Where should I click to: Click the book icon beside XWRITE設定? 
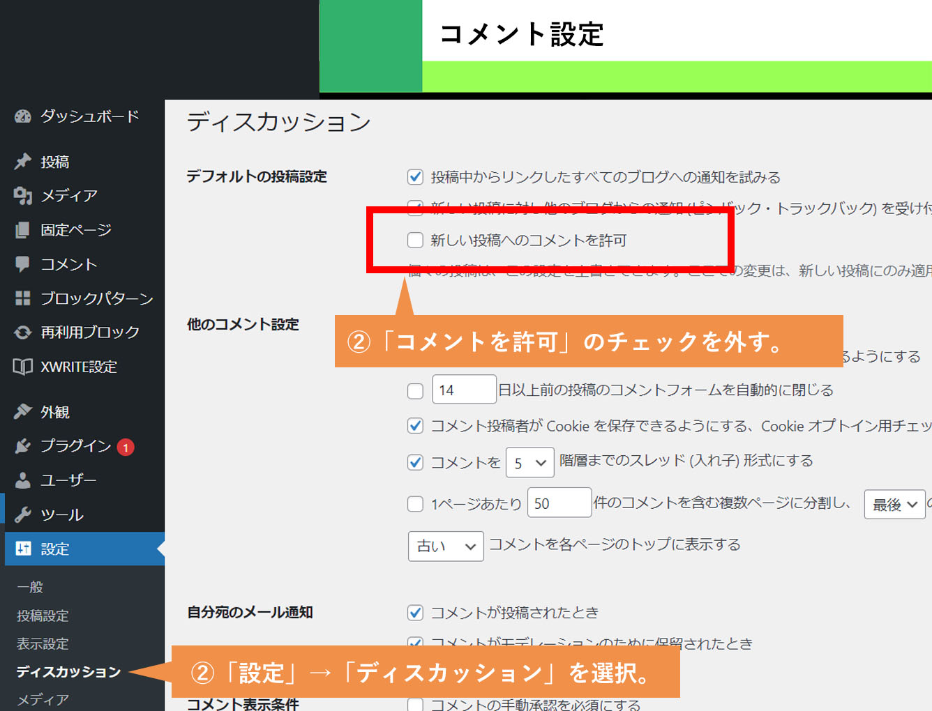pyautogui.click(x=23, y=367)
